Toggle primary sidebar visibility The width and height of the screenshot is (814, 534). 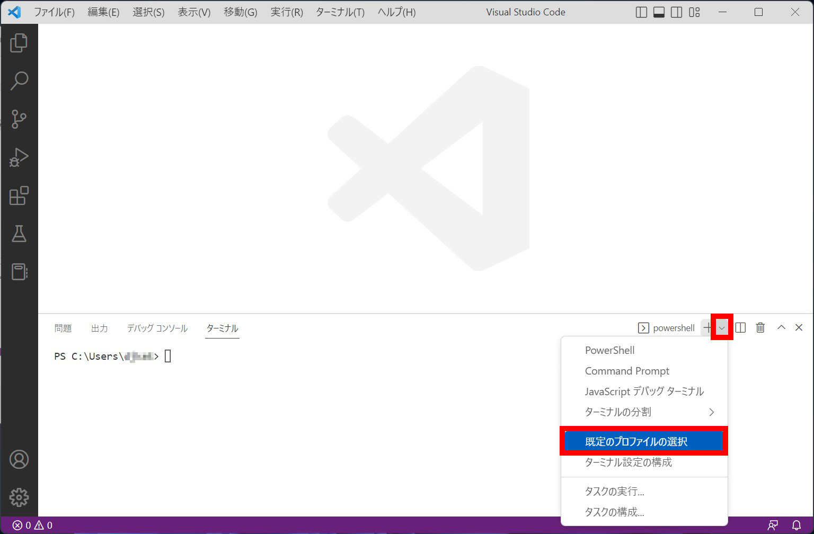(x=641, y=12)
